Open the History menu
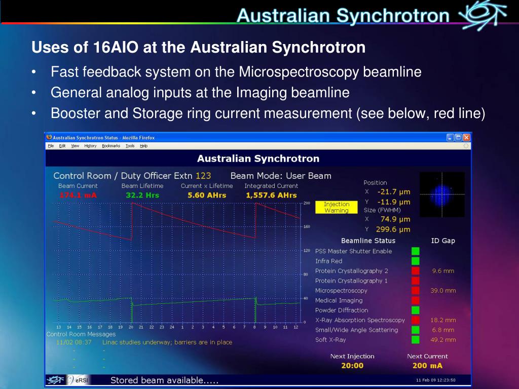Image resolution: width=519 pixels, height=389 pixels. 90,146
